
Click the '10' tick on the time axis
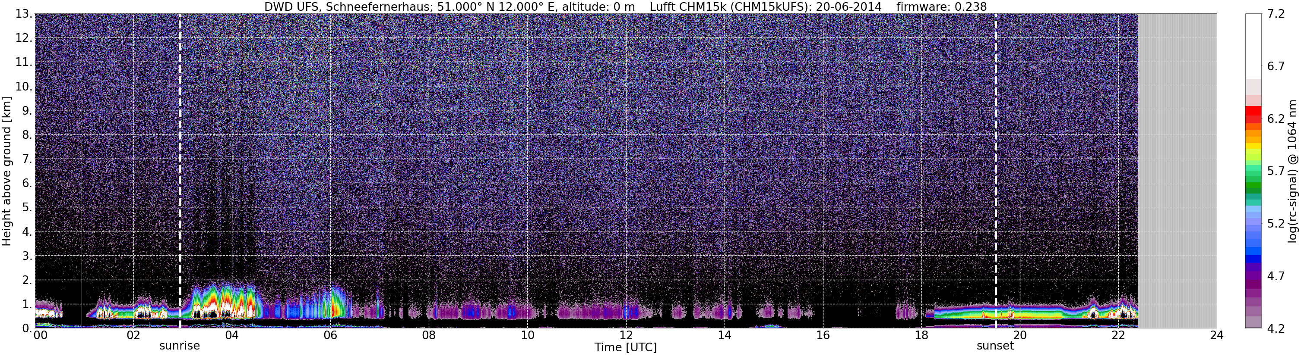527,336
